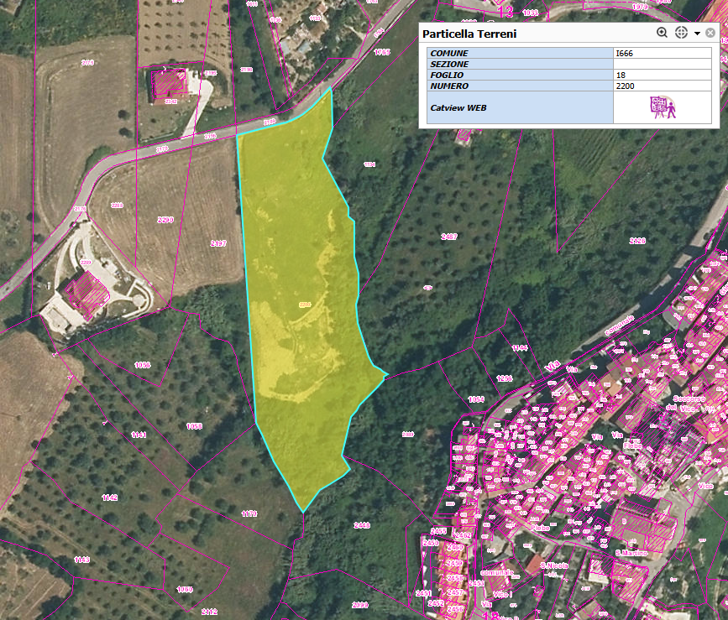Select parcel 1141 on the map

click(139, 435)
